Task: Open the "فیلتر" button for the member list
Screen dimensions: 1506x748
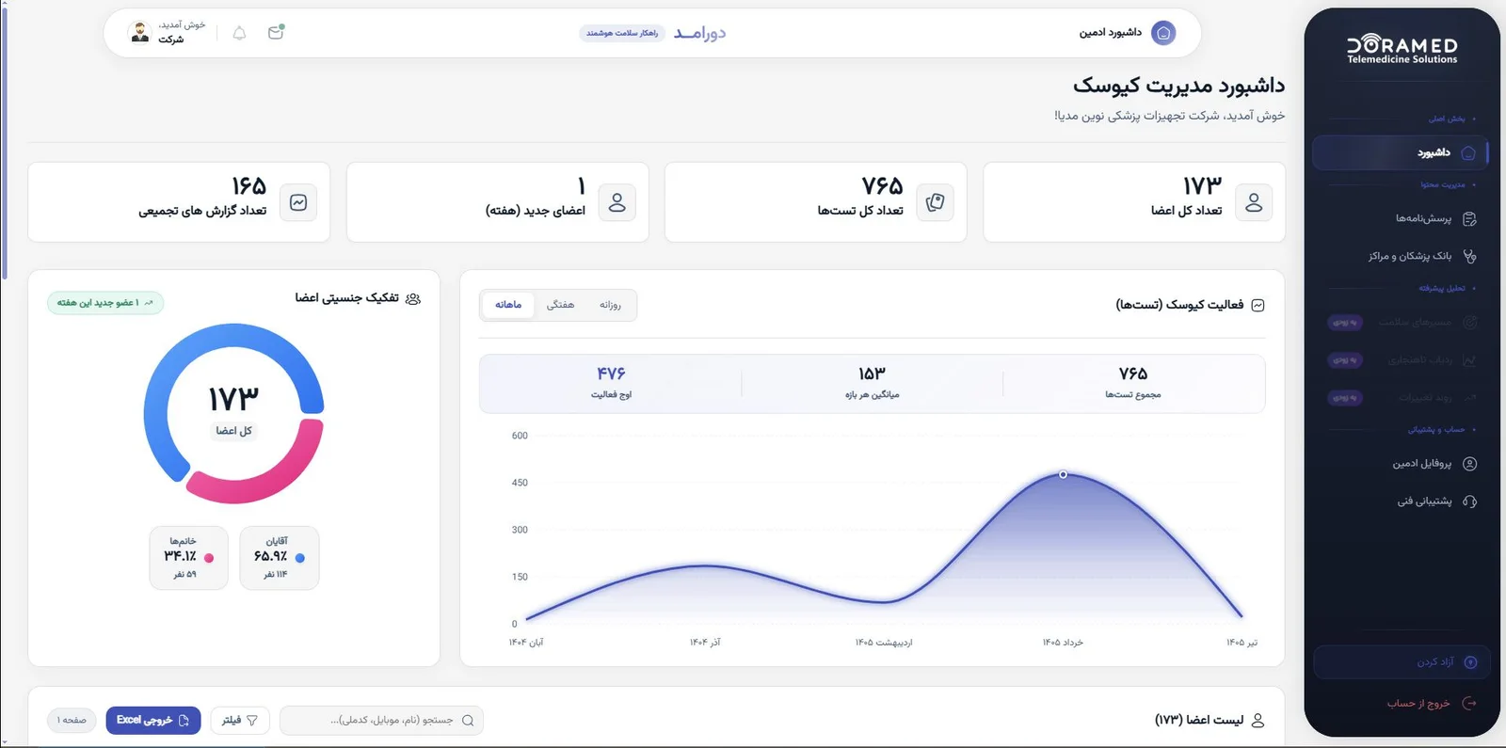Action: [240, 721]
